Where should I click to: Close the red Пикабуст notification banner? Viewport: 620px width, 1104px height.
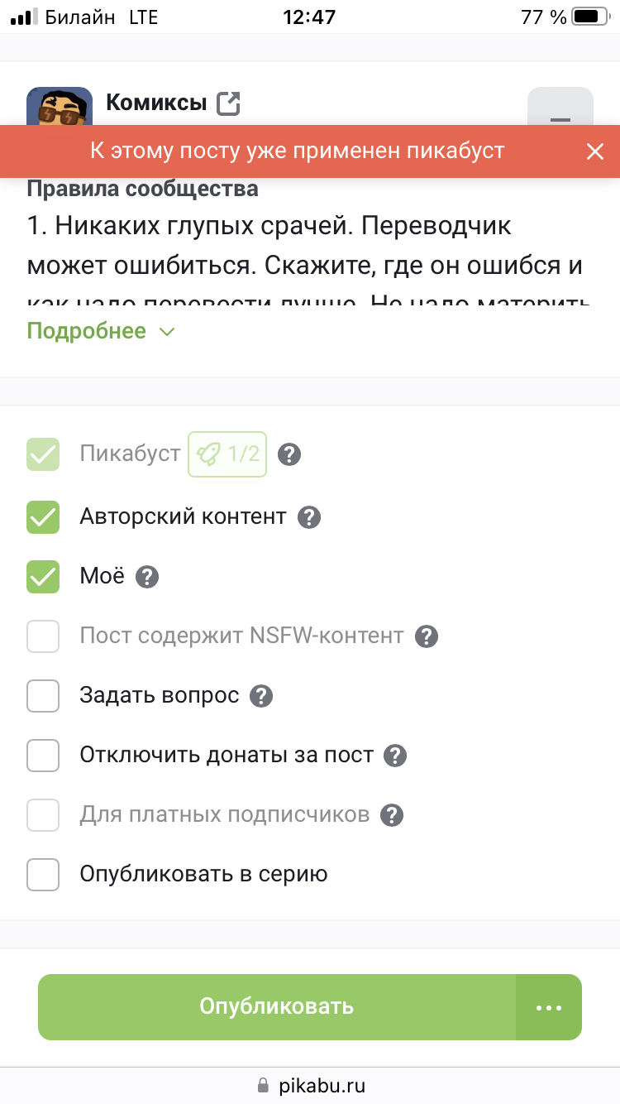pyautogui.click(x=595, y=151)
